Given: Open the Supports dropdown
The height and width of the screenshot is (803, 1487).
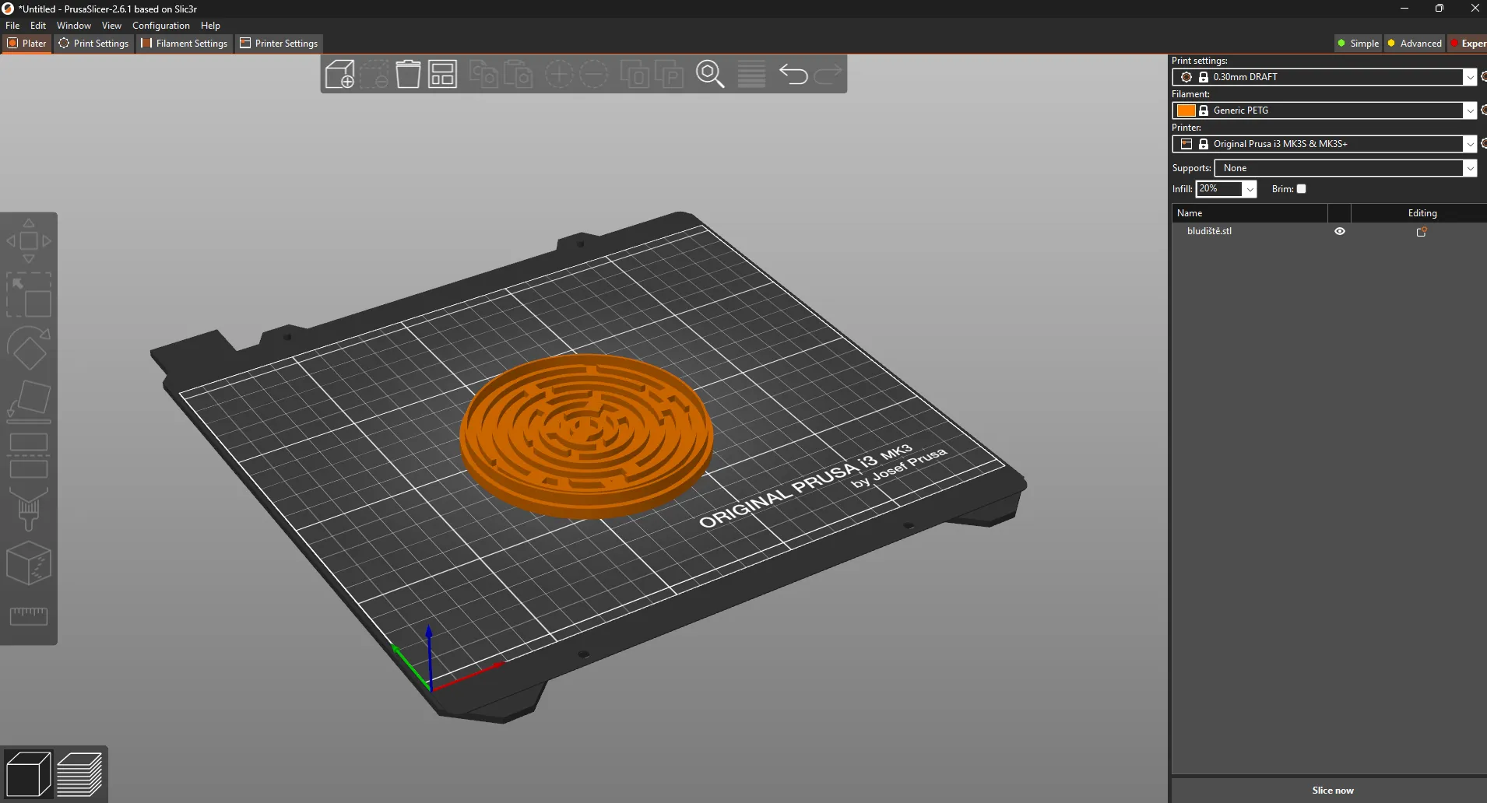Looking at the screenshot, I should click(1469, 168).
